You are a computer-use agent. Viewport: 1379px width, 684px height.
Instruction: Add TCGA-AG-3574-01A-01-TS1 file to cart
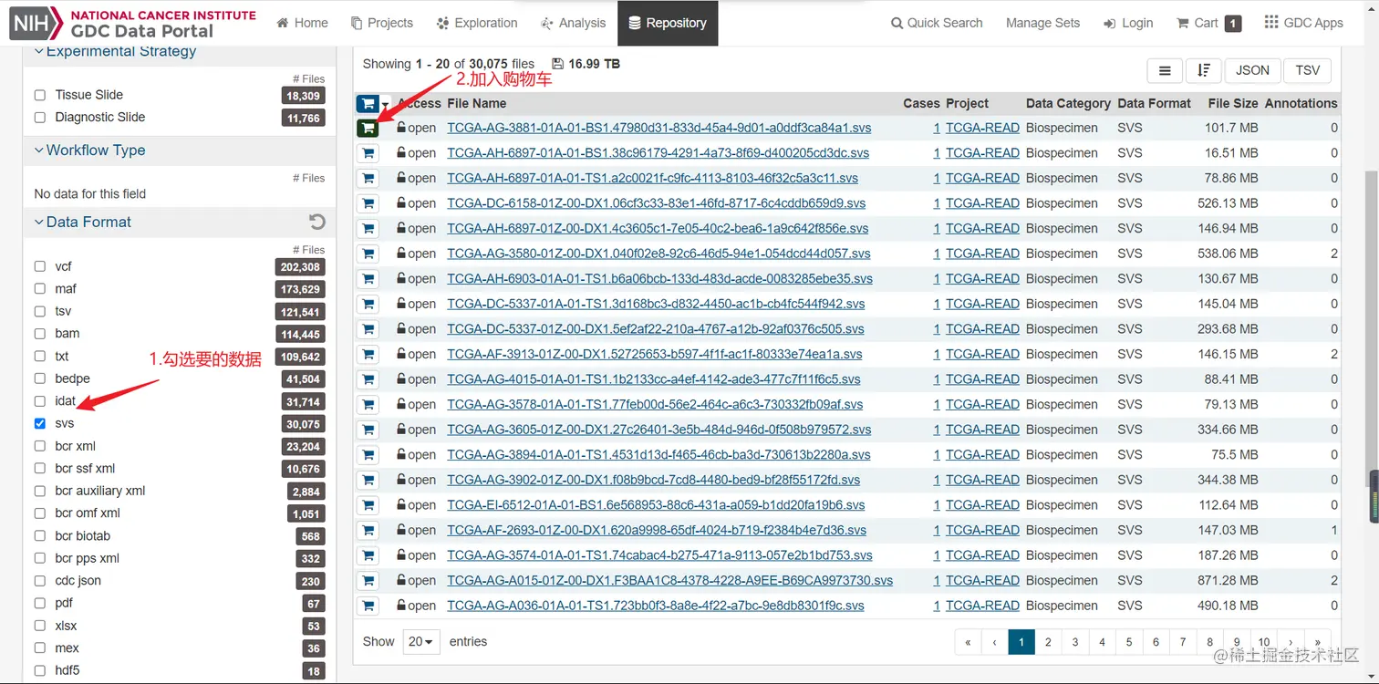click(x=368, y=554)
